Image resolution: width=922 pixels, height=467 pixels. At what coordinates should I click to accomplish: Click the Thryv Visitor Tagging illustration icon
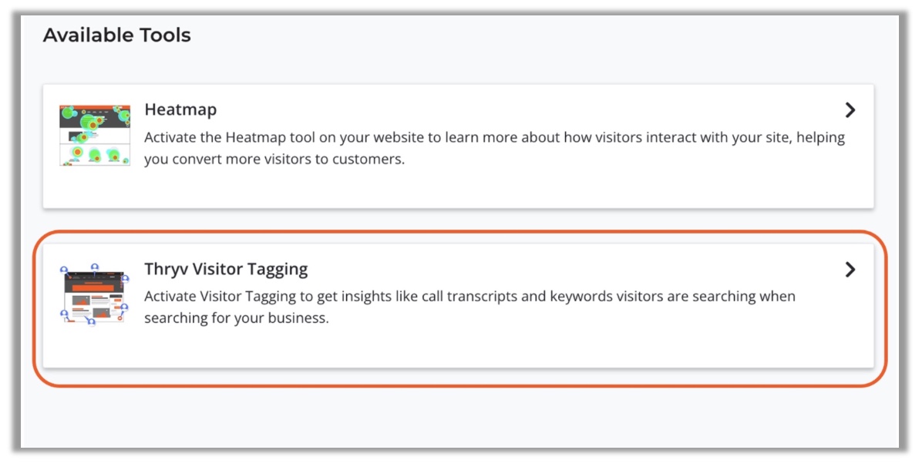[95, 294]
